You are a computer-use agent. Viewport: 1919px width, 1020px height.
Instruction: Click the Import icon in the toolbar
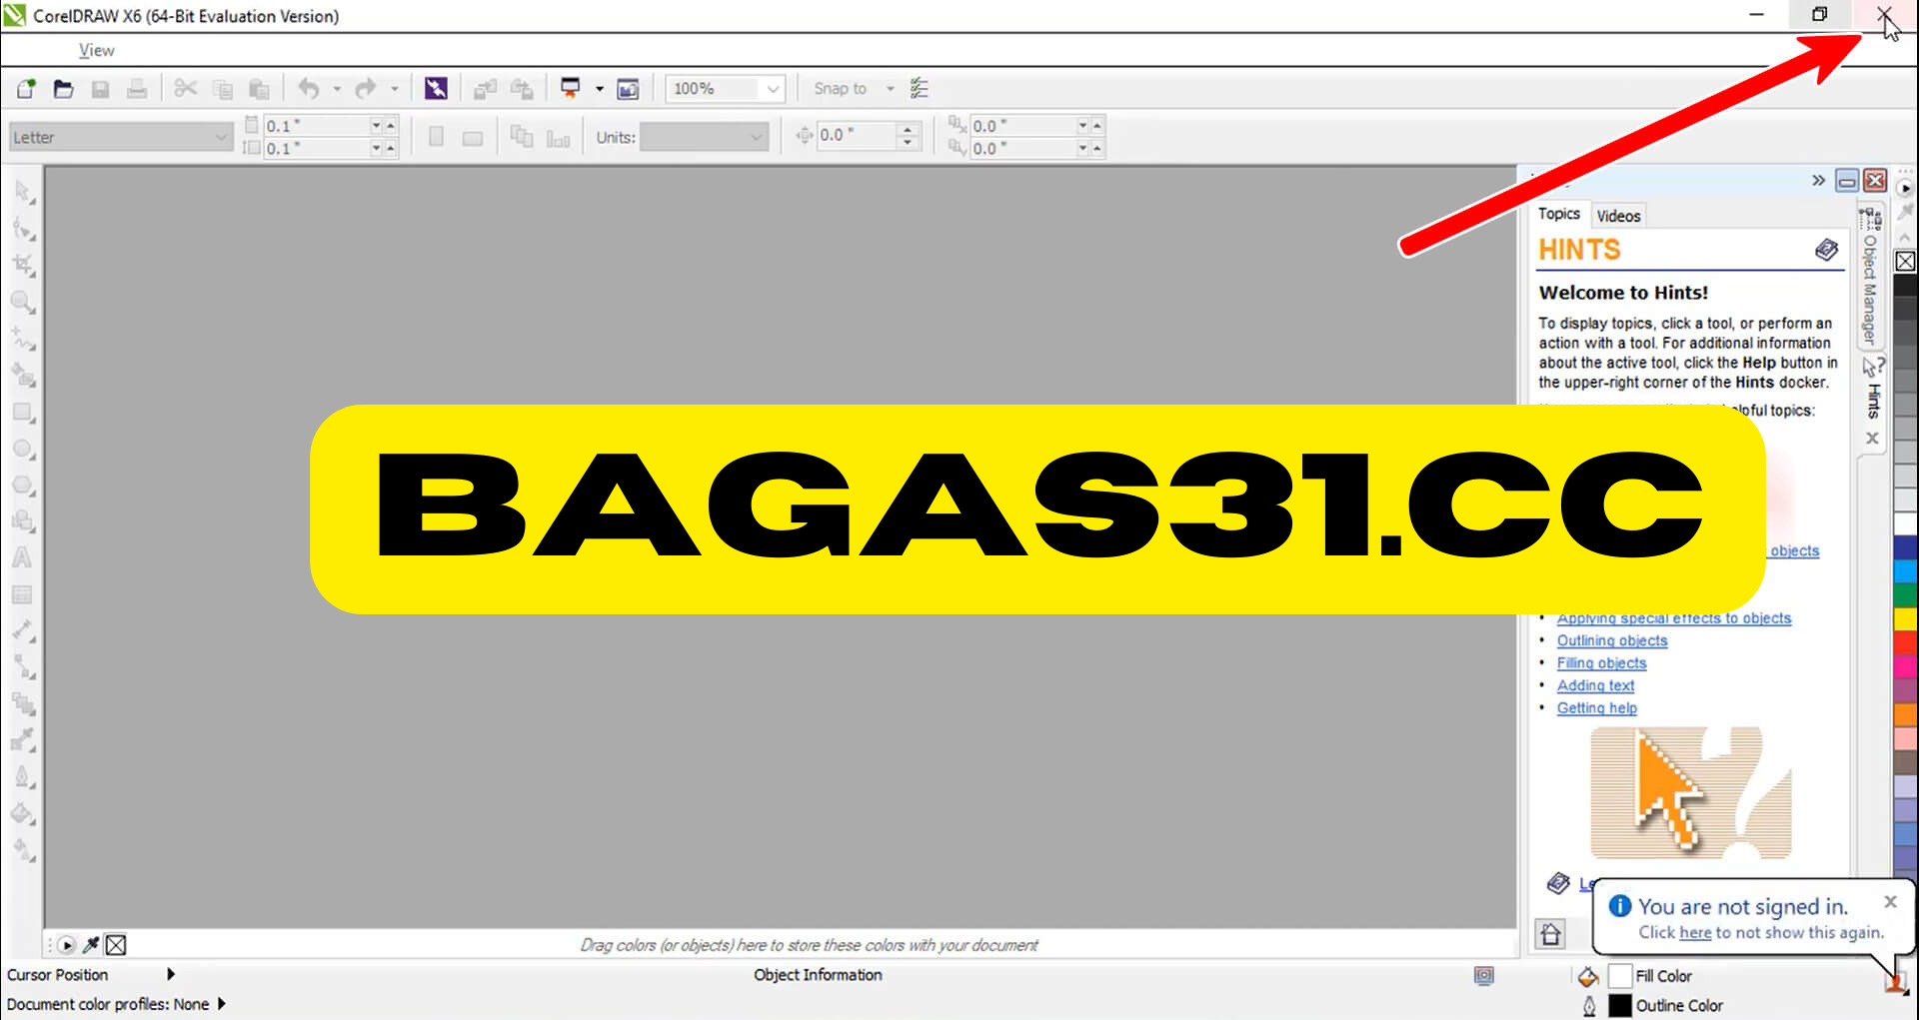click(485, 89)
